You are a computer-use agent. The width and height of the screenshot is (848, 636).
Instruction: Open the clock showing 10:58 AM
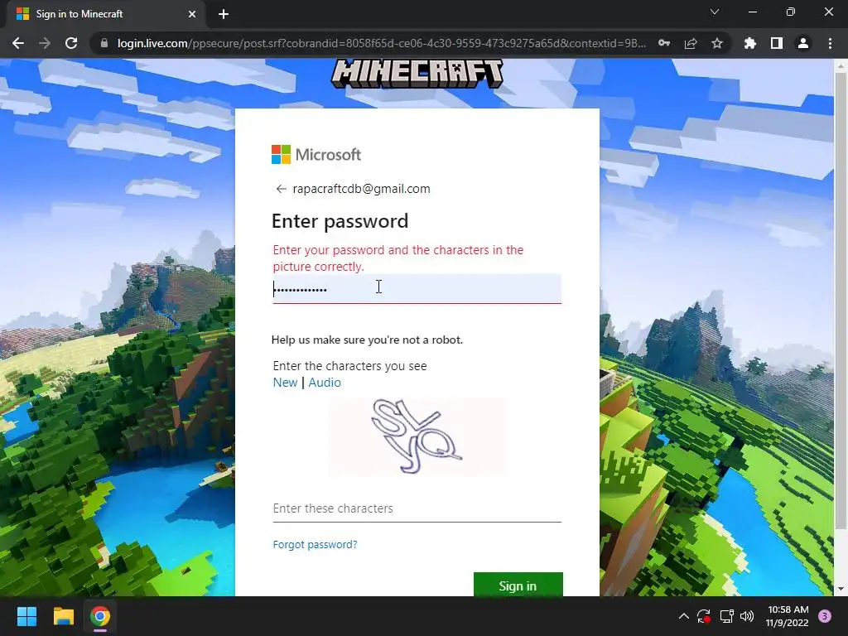click(x=788, y=616)
